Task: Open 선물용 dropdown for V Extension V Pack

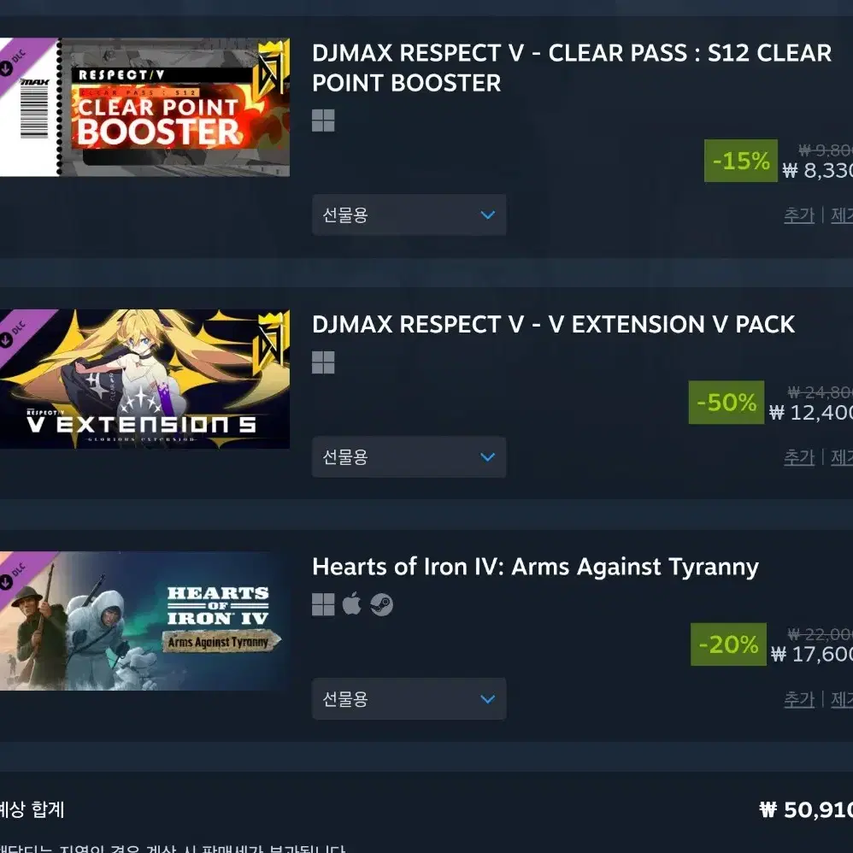Action: [409, 457]
